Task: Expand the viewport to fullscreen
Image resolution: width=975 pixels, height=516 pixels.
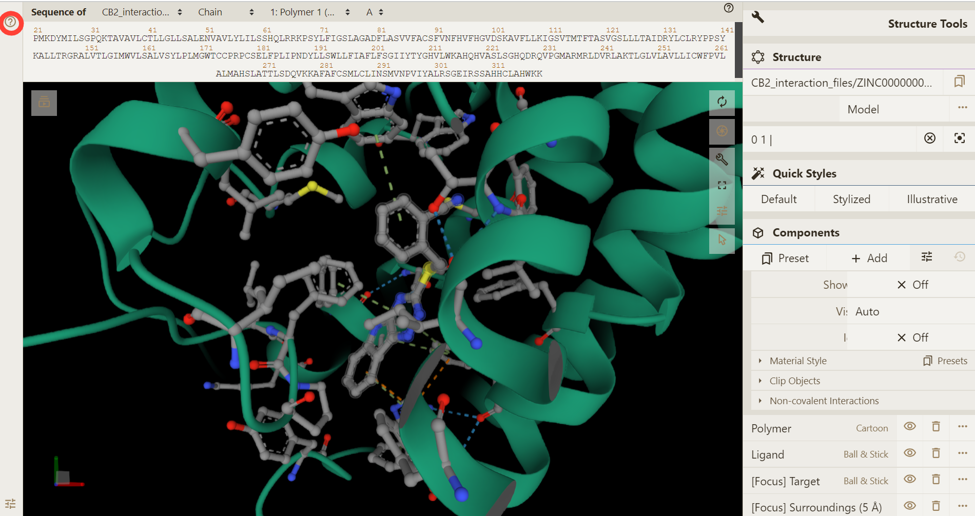Action: click(x=722, y=186)
